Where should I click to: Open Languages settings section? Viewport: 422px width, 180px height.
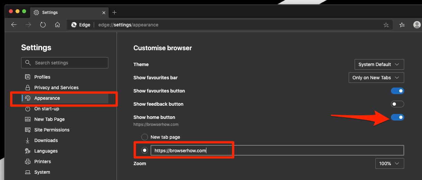(x=65, y=151)
